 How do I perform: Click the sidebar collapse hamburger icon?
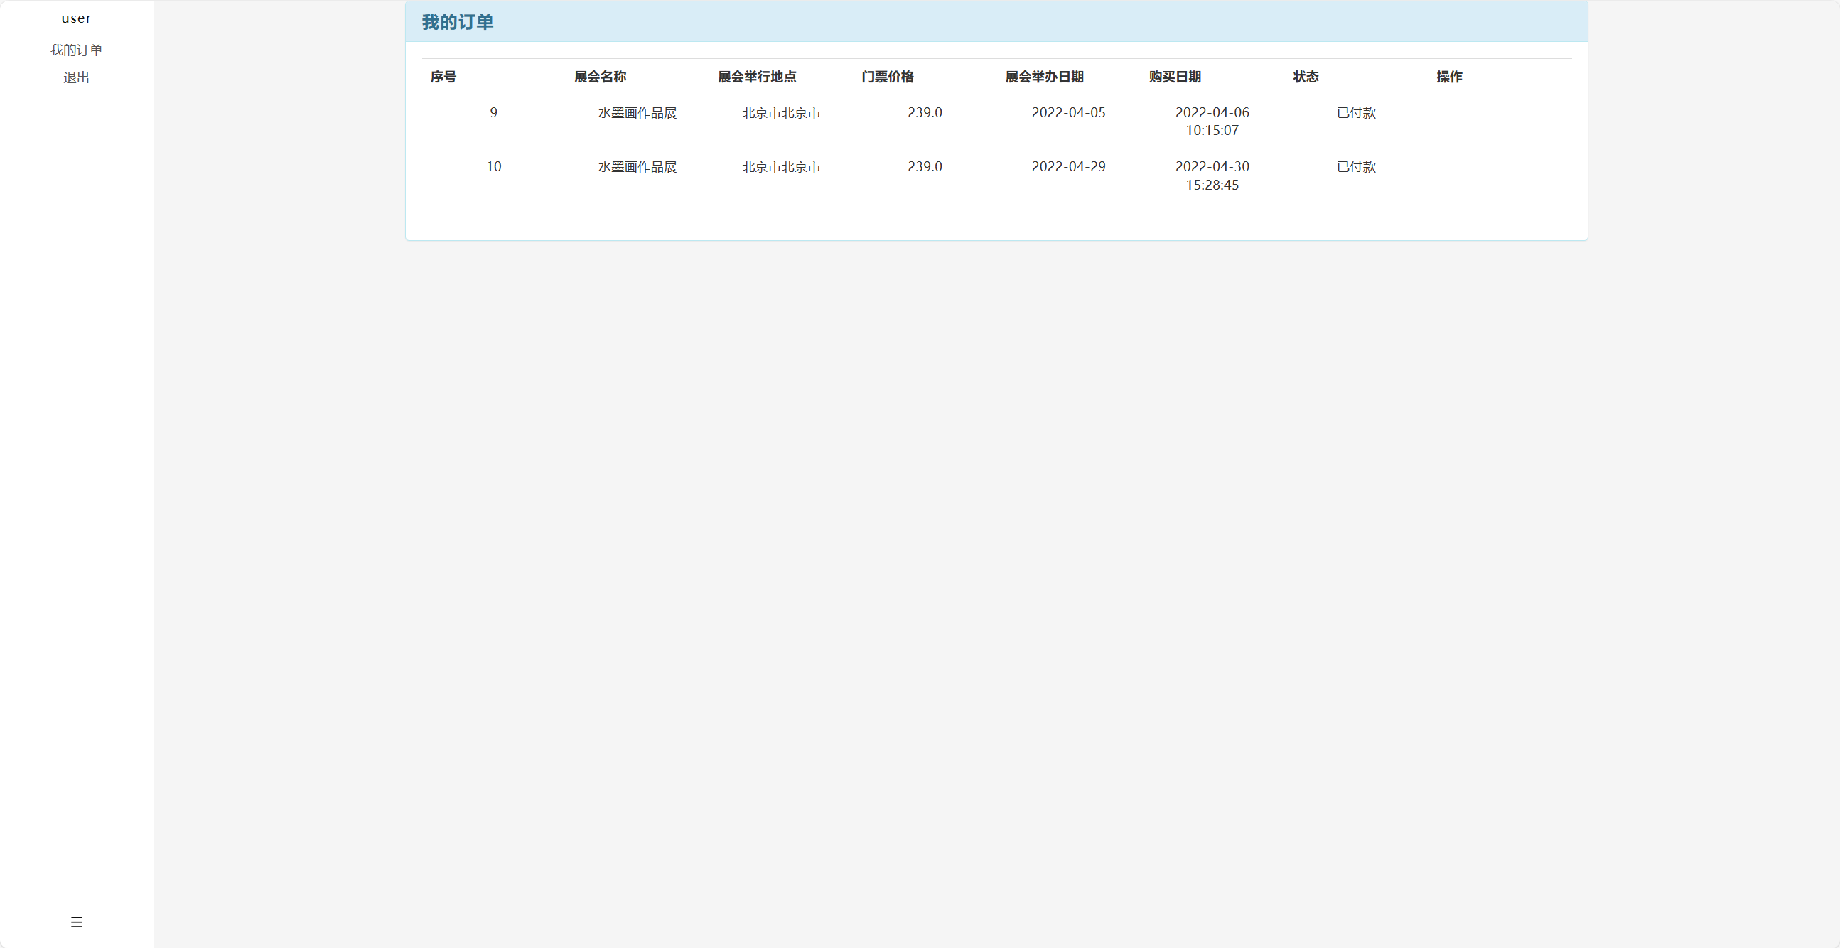pos(77,922)
